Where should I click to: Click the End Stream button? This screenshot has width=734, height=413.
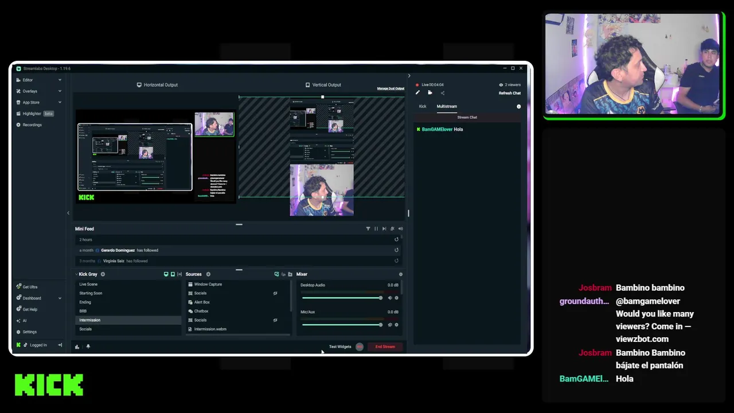click(x=385, y=346)
